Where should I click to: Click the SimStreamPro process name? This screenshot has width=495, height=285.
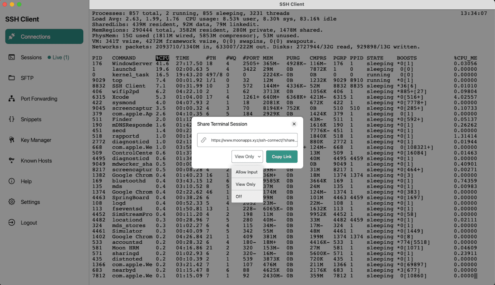(132, 214)
